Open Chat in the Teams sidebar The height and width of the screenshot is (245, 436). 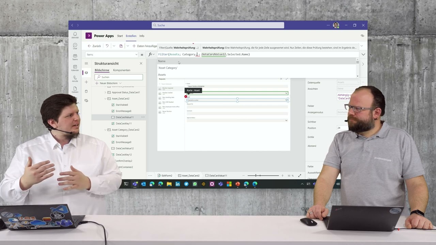tap(75, 46)
